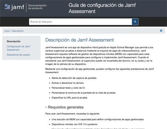Click the 'Descripción de Jamf Assessment' page heading

tap(79, 40)
